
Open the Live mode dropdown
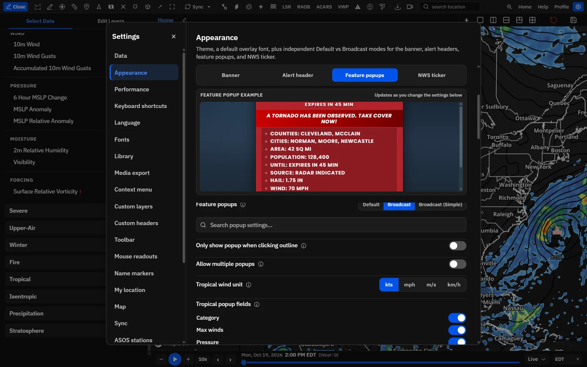point(536,359)
